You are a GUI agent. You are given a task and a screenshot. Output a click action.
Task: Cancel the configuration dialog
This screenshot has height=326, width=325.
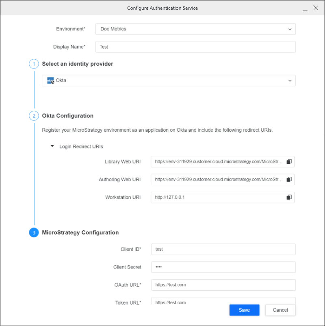(280, 310)
